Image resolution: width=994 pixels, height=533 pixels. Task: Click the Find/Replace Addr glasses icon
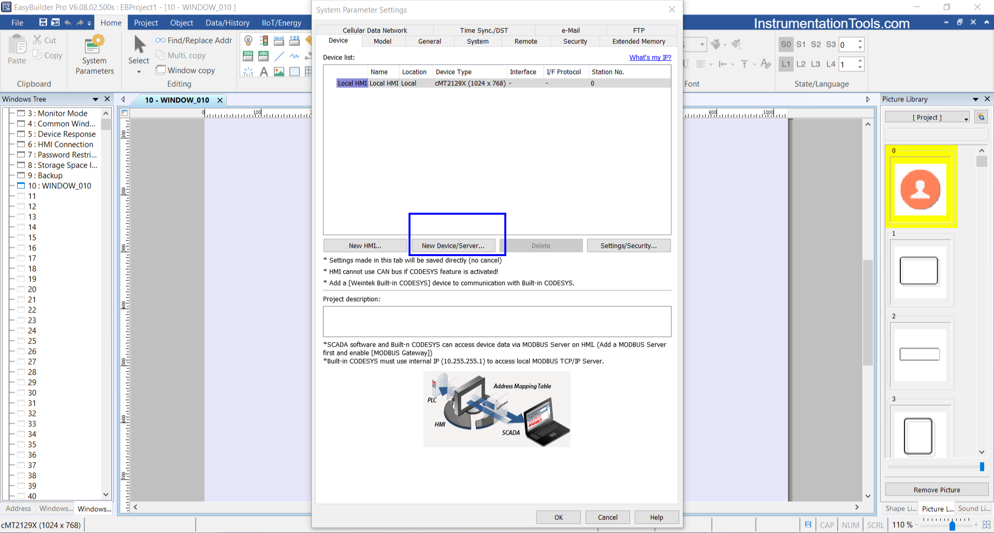160,40
